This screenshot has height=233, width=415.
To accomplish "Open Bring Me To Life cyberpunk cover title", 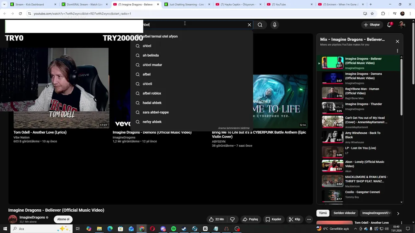I will click(259, 134).
